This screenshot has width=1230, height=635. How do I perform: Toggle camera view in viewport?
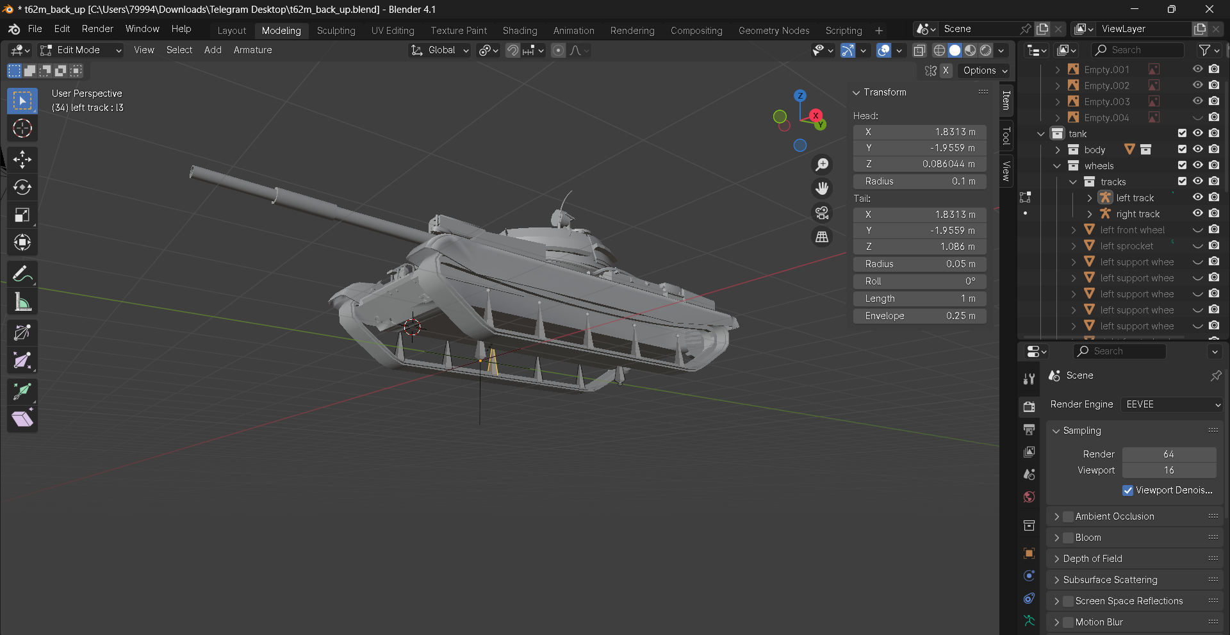(x=822, y=213)
